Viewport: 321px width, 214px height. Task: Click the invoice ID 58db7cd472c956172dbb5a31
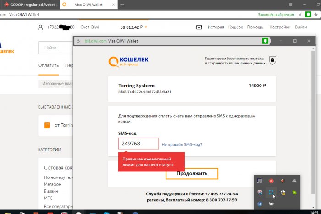(x=144, y=92)
